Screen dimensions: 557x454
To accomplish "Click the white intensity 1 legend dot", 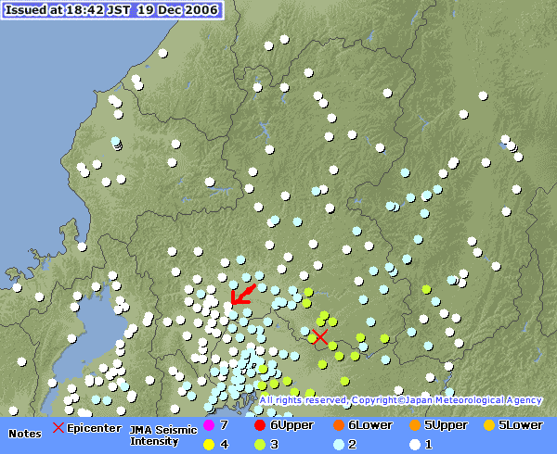I will [415, 445].
